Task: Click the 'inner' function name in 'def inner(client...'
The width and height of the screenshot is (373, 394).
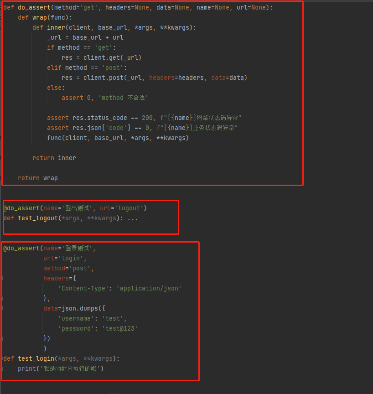Action: (x=56, y=28)
